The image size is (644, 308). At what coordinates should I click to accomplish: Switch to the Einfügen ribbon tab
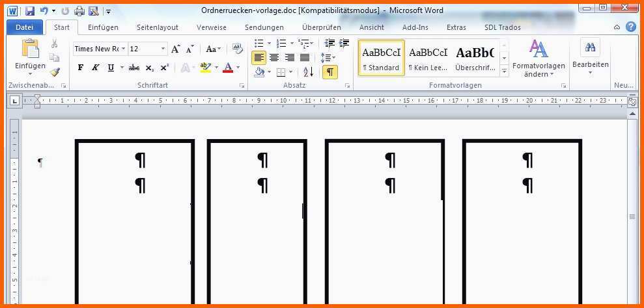click(x=103, y=27)
